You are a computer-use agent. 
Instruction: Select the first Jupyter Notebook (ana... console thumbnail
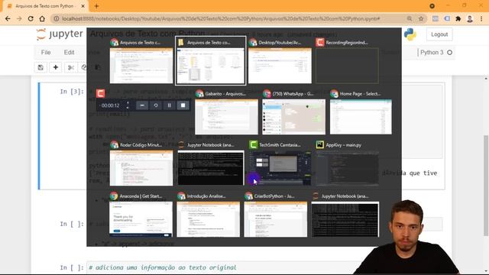211,168
